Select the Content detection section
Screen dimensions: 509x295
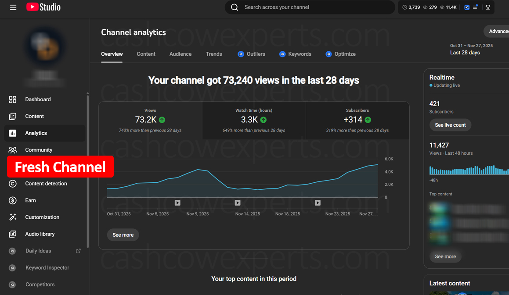click(46, 184)
